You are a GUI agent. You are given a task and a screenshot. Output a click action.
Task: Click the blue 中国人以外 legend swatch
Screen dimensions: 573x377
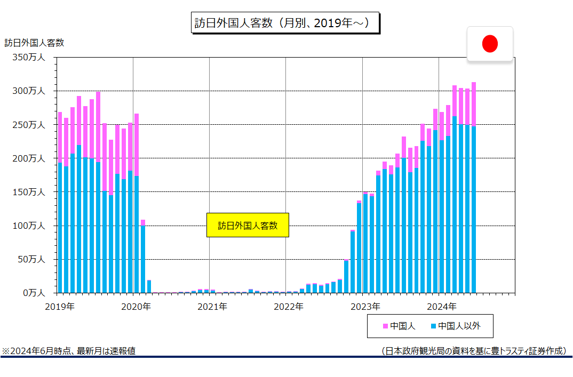pyautogui.click(x=433, y=326)
